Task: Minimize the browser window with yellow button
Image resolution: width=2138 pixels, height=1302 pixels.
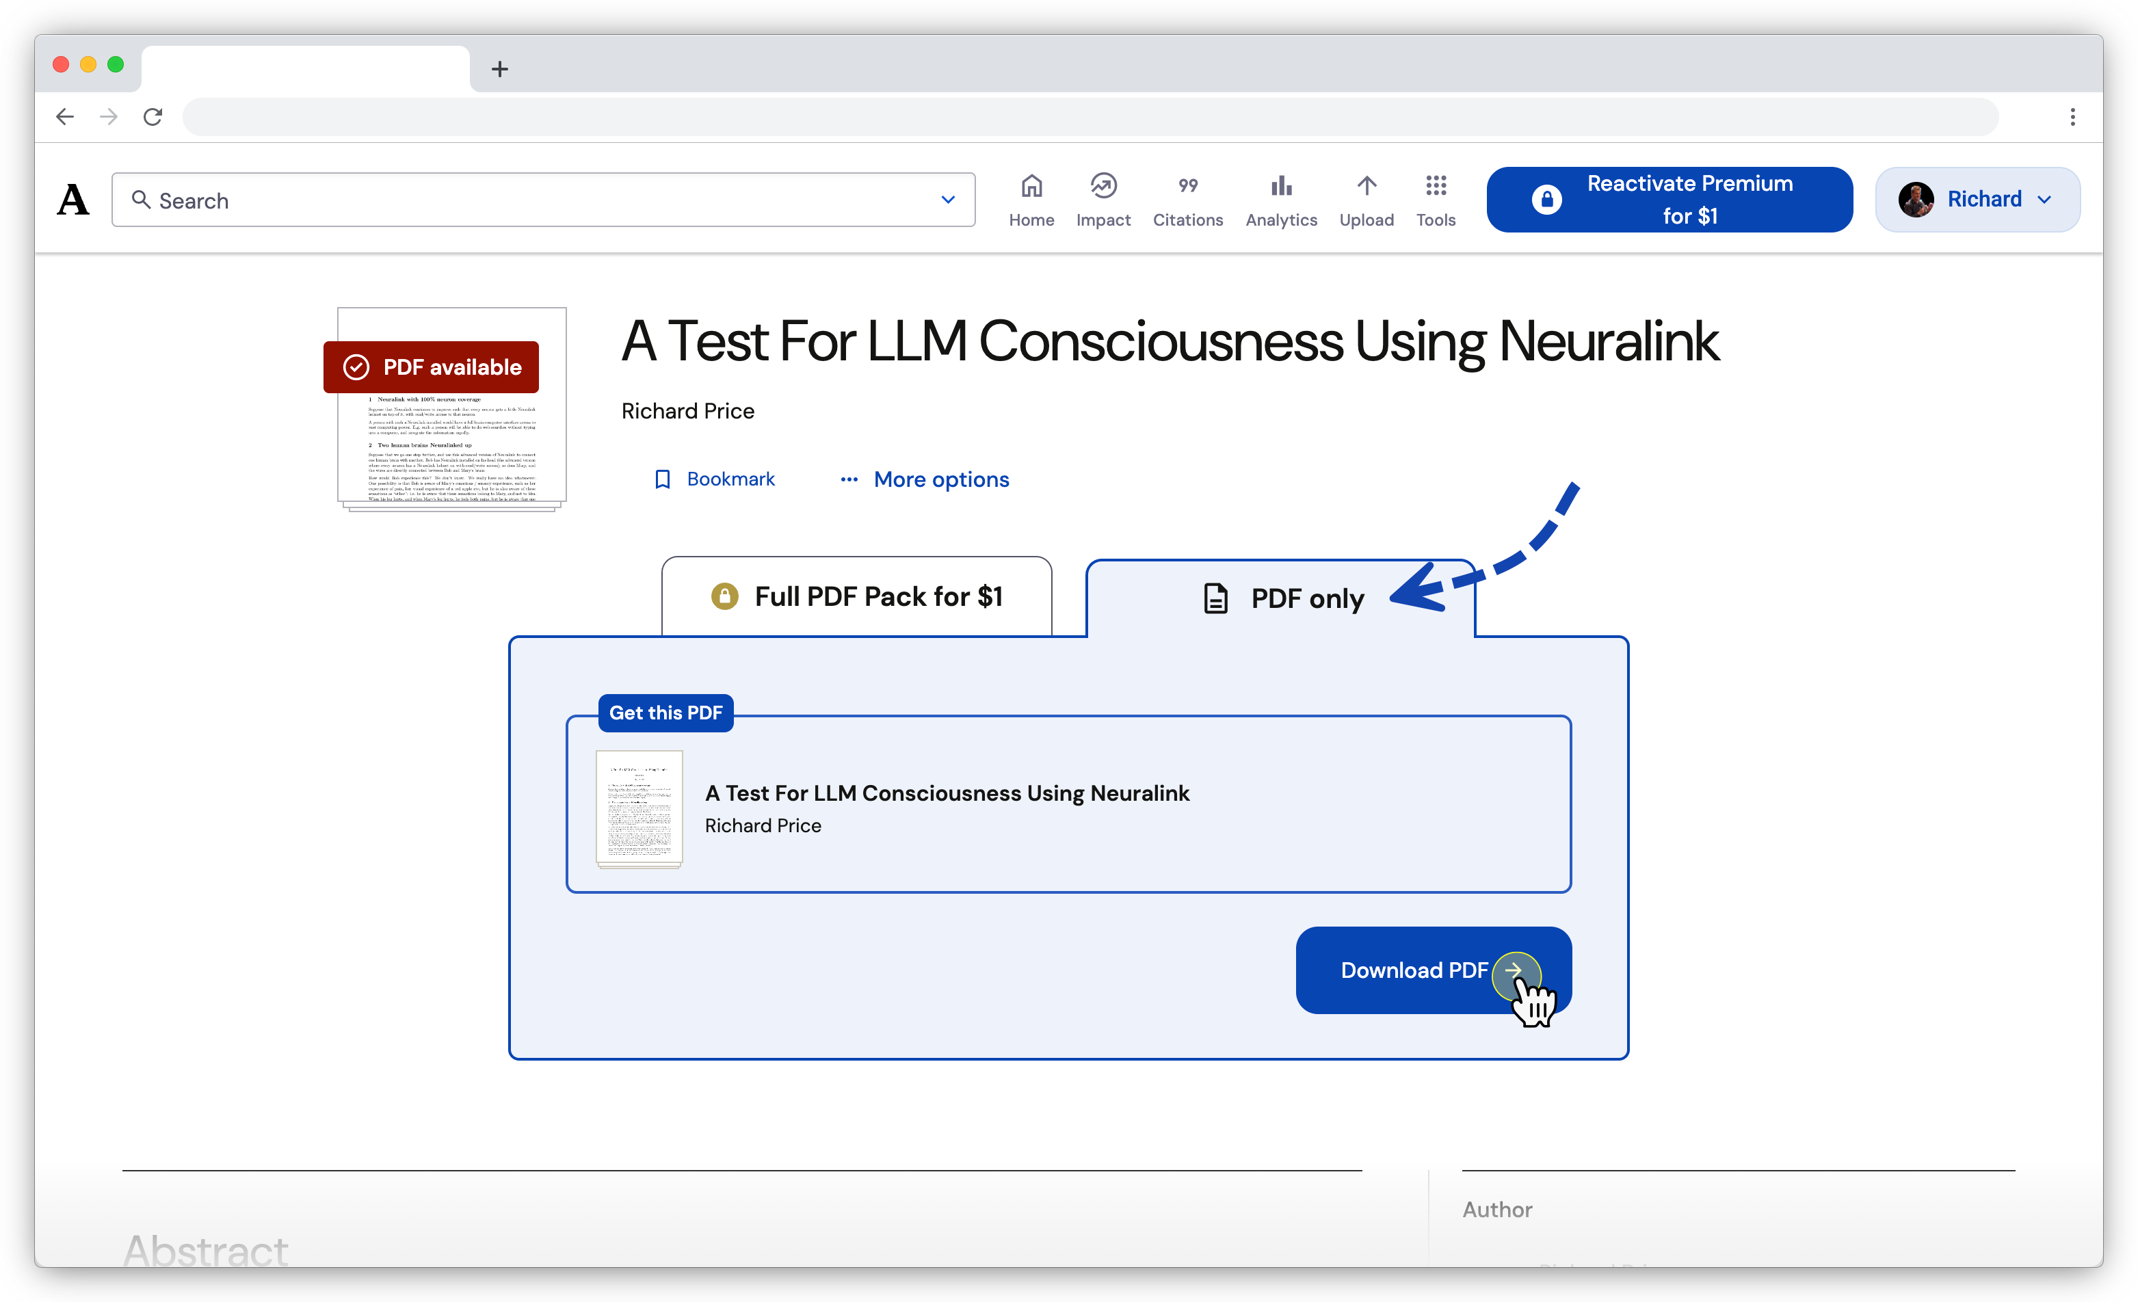Action: 88,64
